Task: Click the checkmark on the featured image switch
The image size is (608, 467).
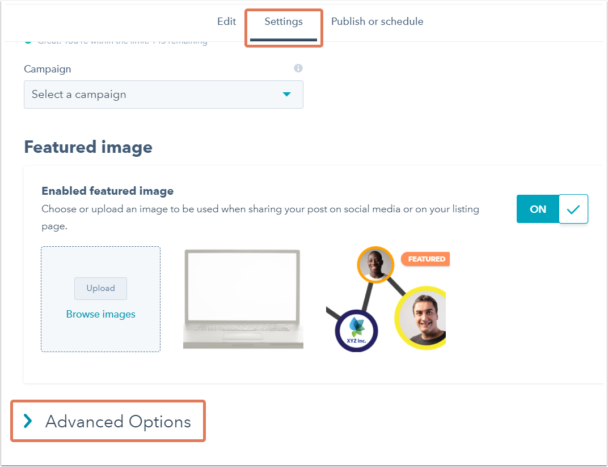Action: tap(573, 209)
